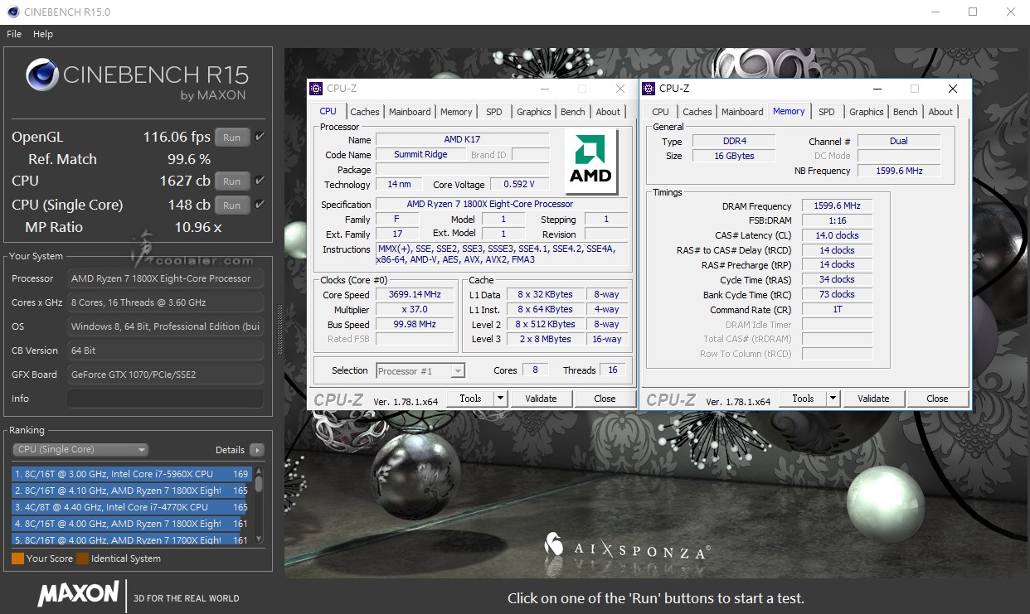Select ranking row Intel Core i7-5960X CPU
The width and height of the screenshot is (1030, 614).
point(132,474)
